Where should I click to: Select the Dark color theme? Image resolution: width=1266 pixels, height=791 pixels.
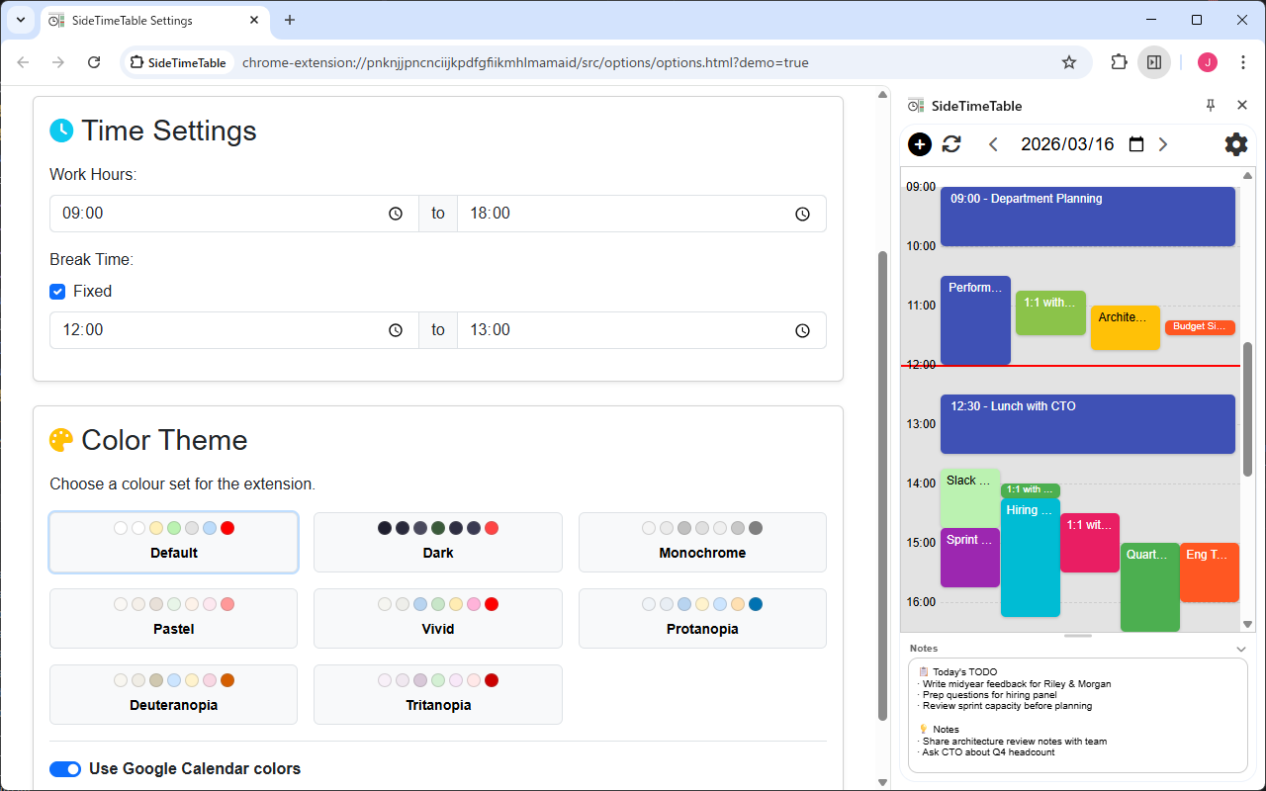(438, 542)
